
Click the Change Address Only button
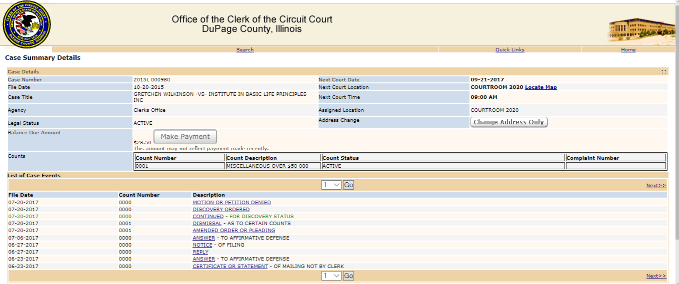pos(508,122)
